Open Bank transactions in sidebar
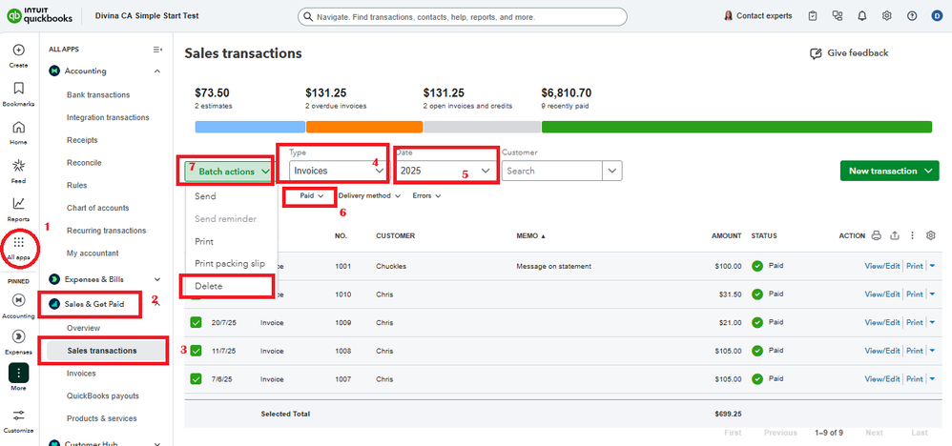Image resolution: width=952 pixels, height=446 pixels. click(97, 94)
